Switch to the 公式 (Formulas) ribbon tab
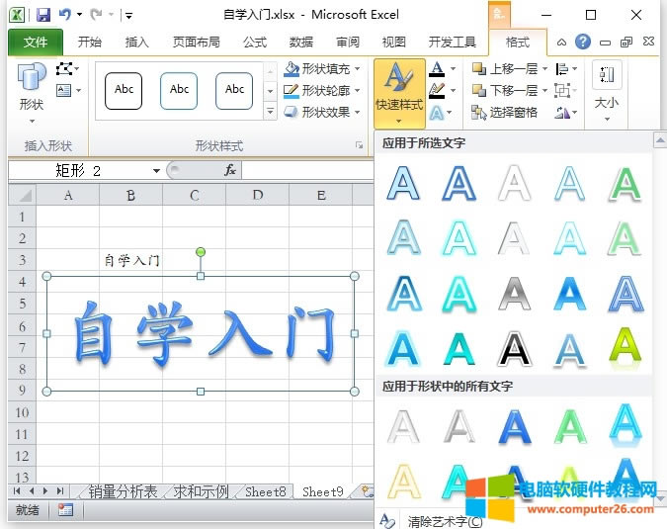The width and height of the screenshot is (667, 529). coord(255,43)
